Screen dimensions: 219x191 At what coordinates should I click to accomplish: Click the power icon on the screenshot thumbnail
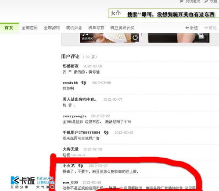point(135,38)
